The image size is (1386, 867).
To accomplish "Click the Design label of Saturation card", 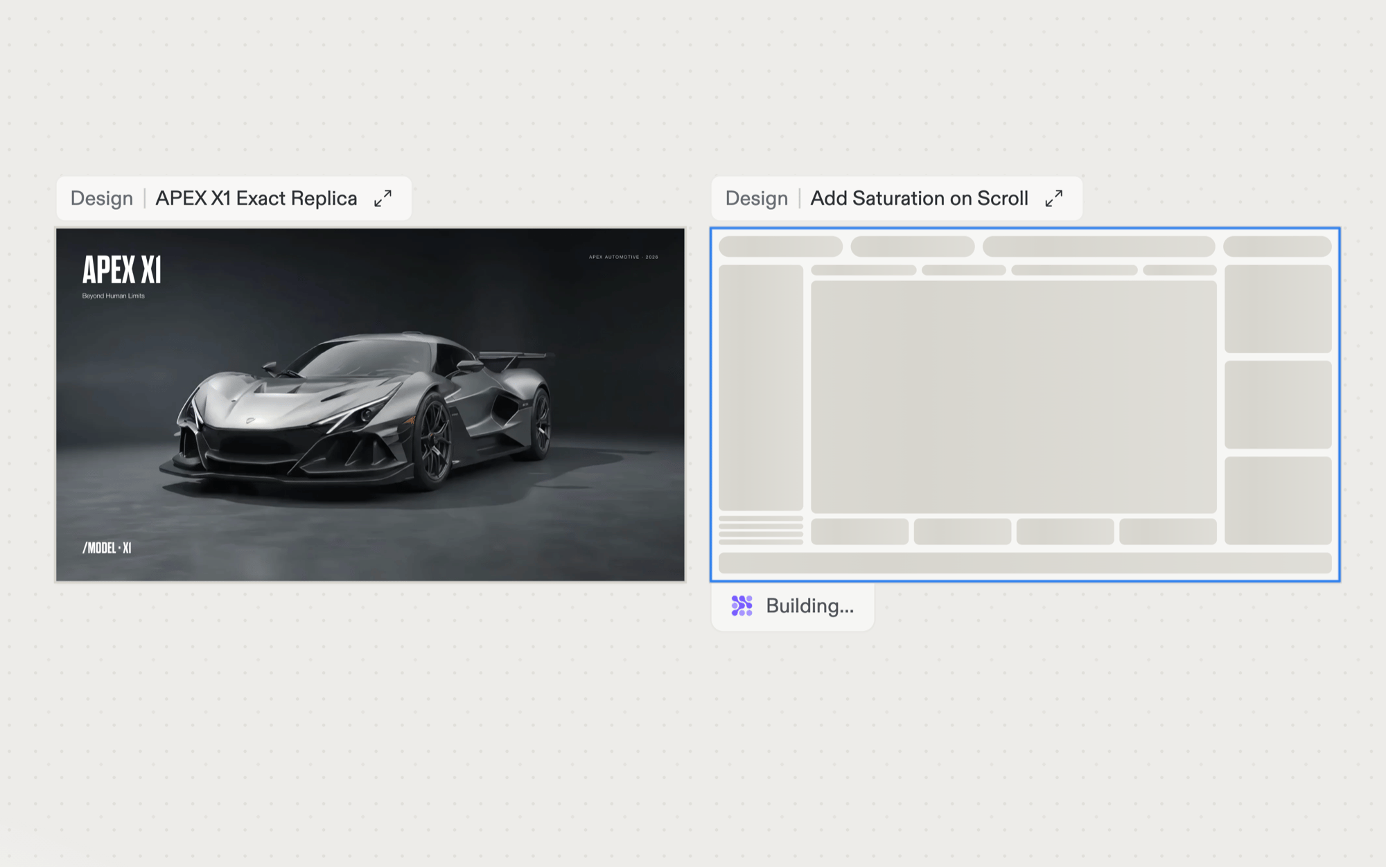I will (757, 199).
